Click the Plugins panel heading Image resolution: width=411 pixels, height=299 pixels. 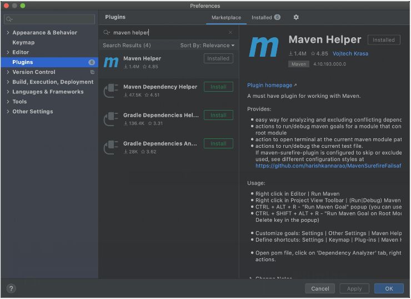116,17
